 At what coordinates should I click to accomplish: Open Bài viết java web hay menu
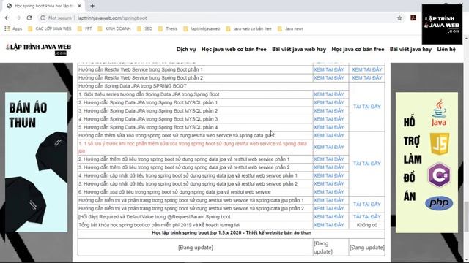coord(299,49)
